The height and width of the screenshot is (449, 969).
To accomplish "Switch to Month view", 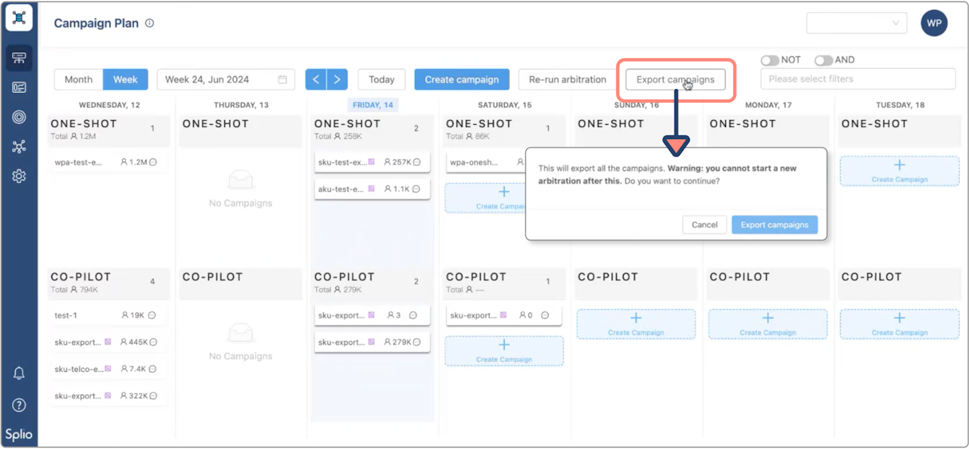I will 79,79.
